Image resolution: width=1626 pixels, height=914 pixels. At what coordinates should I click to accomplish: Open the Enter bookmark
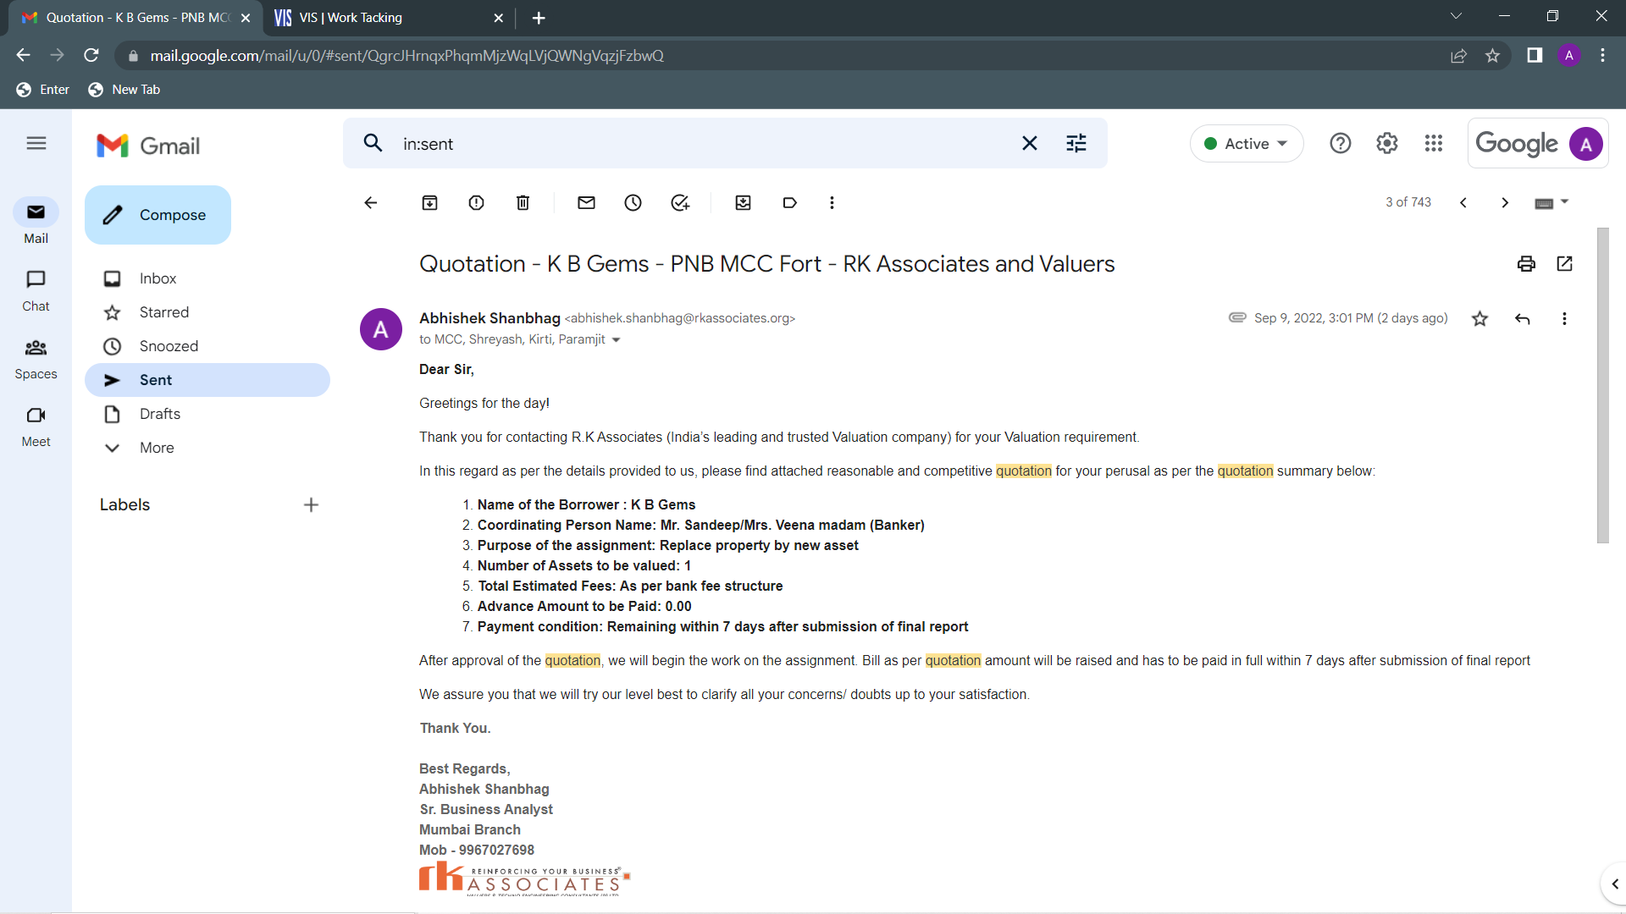point(43,90)
